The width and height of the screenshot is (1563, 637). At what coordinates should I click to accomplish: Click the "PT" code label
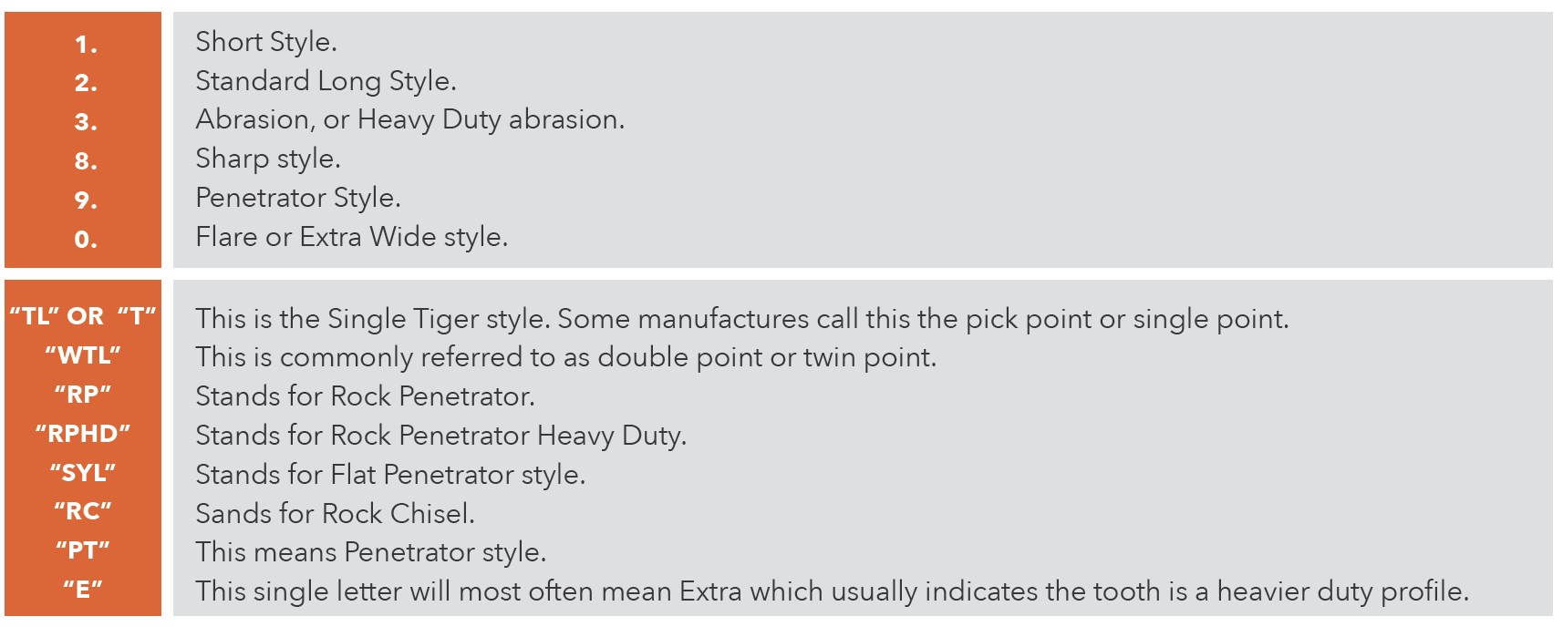pyautogui.click(x=83, y=550)
